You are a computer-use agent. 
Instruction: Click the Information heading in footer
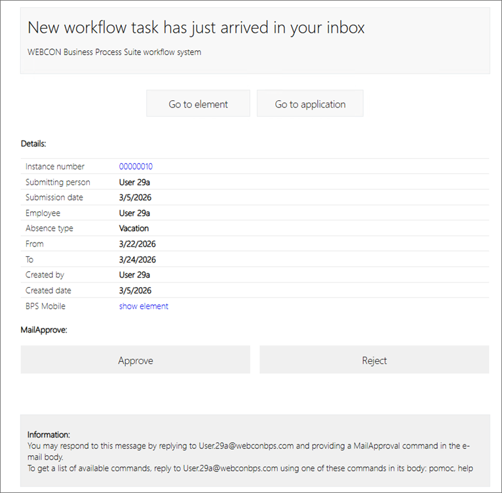coord(48,434)
